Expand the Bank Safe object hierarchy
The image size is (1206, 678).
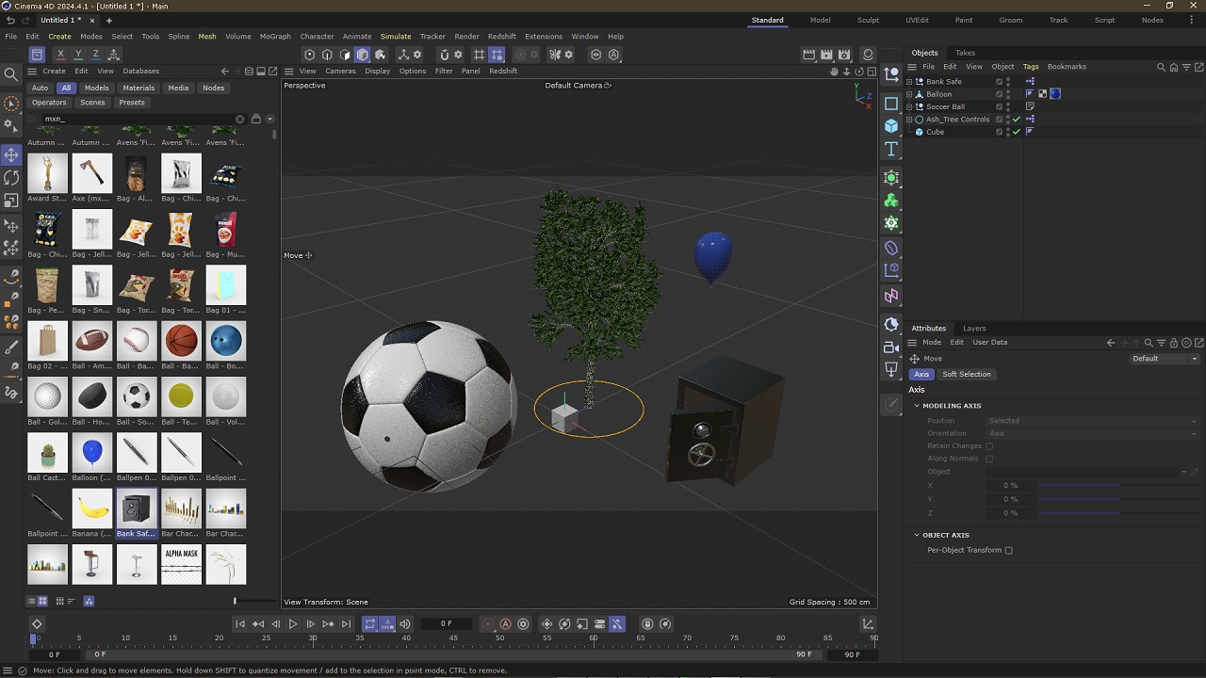pos(909,82)
